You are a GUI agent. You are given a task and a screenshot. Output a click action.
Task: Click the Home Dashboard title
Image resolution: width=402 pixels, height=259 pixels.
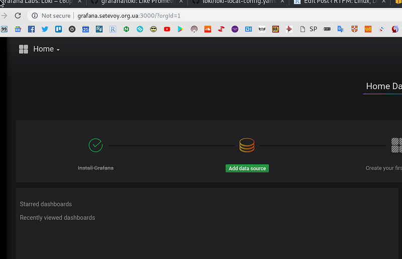pos(384,86)
